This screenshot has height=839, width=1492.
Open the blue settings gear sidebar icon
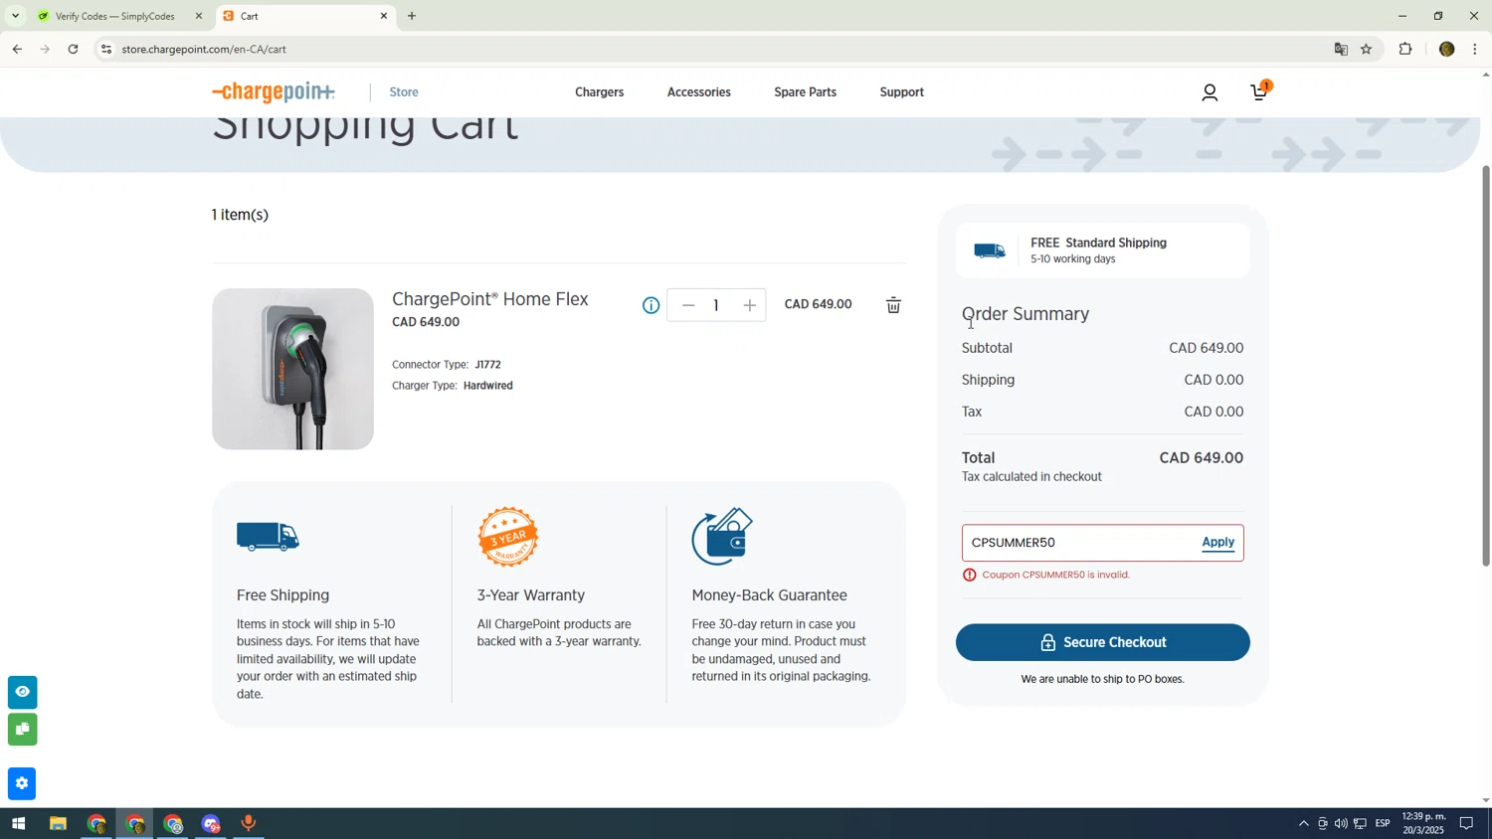point(22,783)
